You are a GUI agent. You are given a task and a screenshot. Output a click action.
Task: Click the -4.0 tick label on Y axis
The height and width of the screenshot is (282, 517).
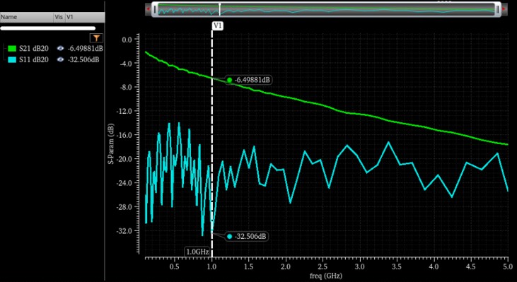tap(126, 63)
